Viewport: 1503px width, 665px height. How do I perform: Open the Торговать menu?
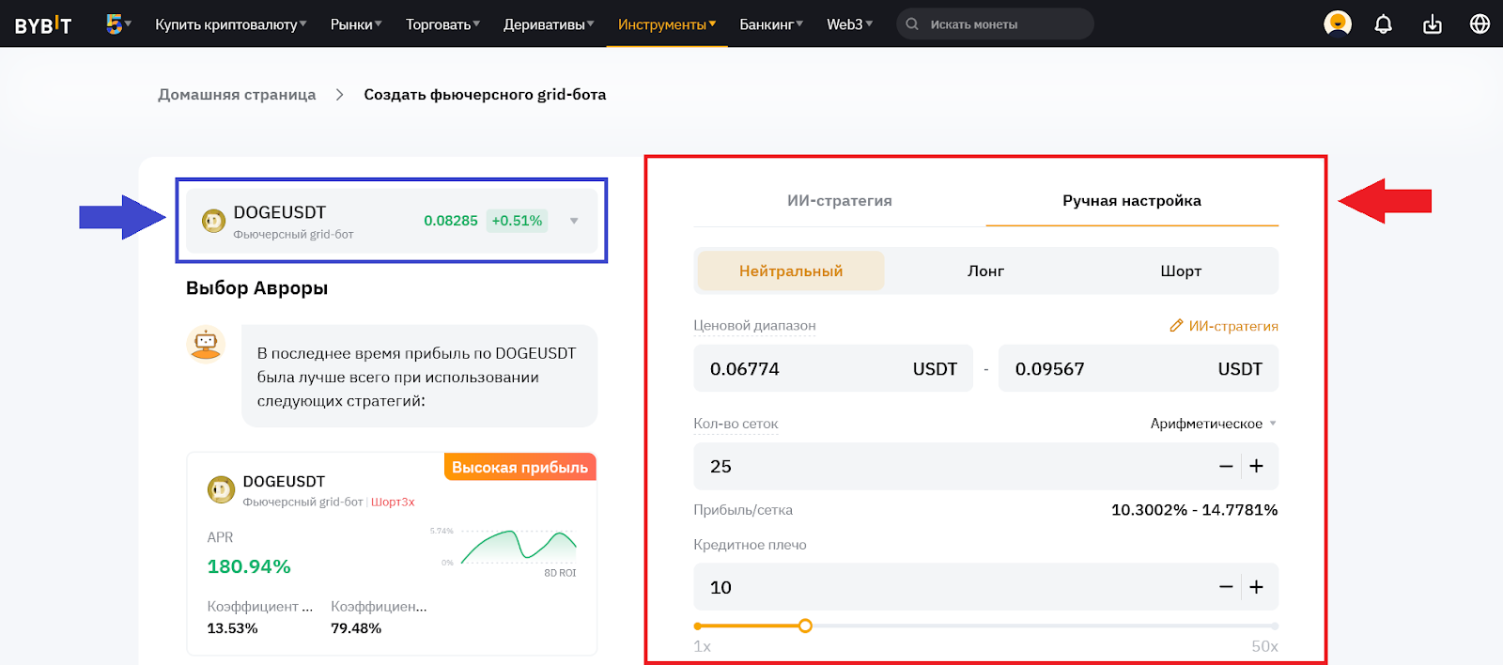pyautogui.click(x=442, y=24)
